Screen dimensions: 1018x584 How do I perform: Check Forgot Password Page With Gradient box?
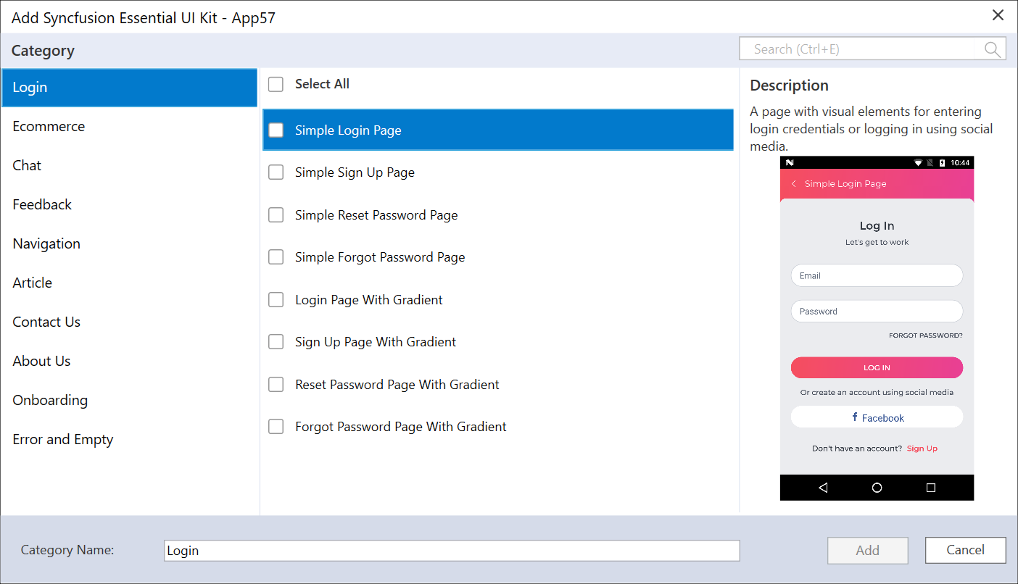coord(276,427)
